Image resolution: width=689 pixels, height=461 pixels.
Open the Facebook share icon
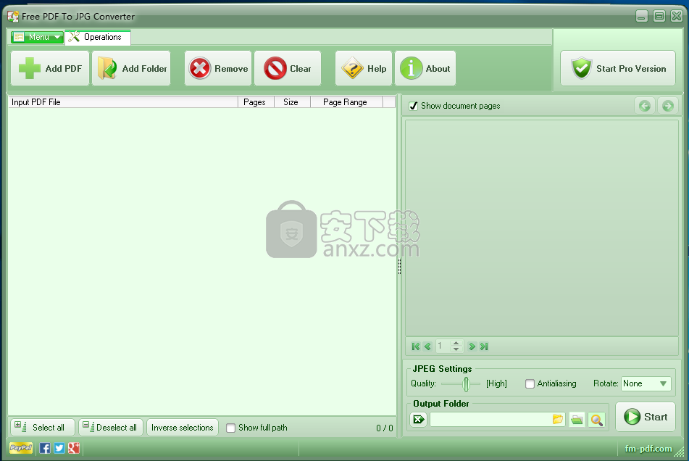click(45, 448)
